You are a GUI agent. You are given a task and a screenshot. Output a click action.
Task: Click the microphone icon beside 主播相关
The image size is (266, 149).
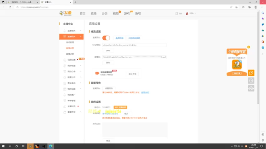coord(65,31)
